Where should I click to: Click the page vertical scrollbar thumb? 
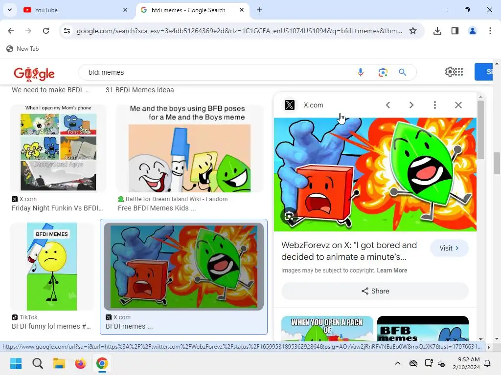pos(497,163)
